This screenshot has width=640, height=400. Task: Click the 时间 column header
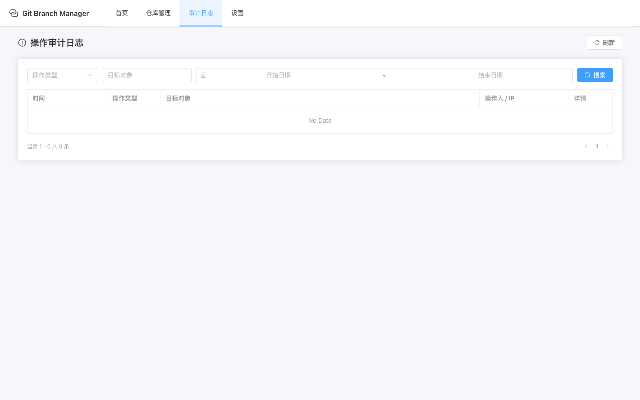pos(39,98)
